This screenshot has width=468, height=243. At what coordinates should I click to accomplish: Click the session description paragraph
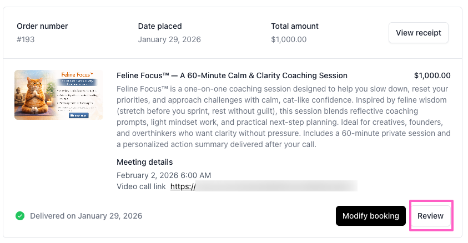[283, 117]
